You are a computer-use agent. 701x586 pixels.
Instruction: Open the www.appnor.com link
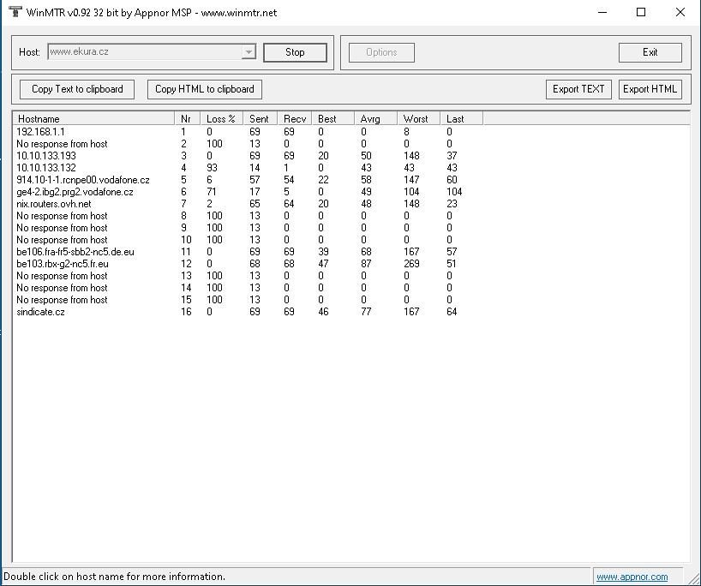(632, 577)
